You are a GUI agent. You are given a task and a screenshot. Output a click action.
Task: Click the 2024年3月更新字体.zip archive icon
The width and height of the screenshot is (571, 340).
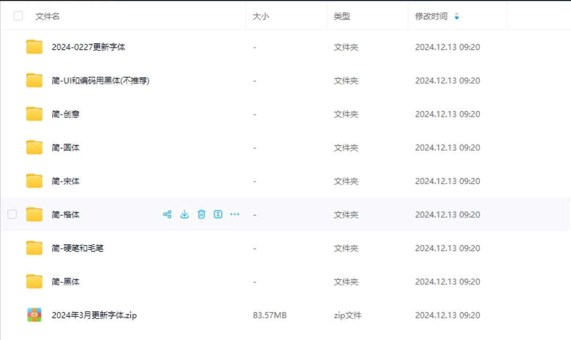(34, 315)
